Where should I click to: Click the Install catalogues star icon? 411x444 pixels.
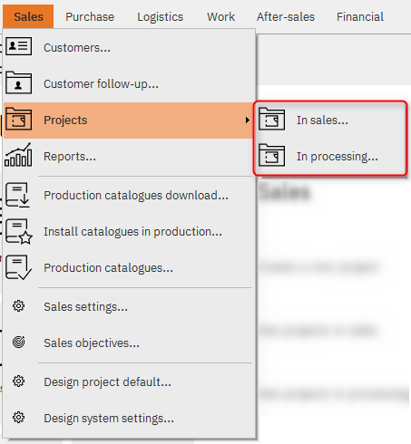pyautogui.click(x=19, y=231)
